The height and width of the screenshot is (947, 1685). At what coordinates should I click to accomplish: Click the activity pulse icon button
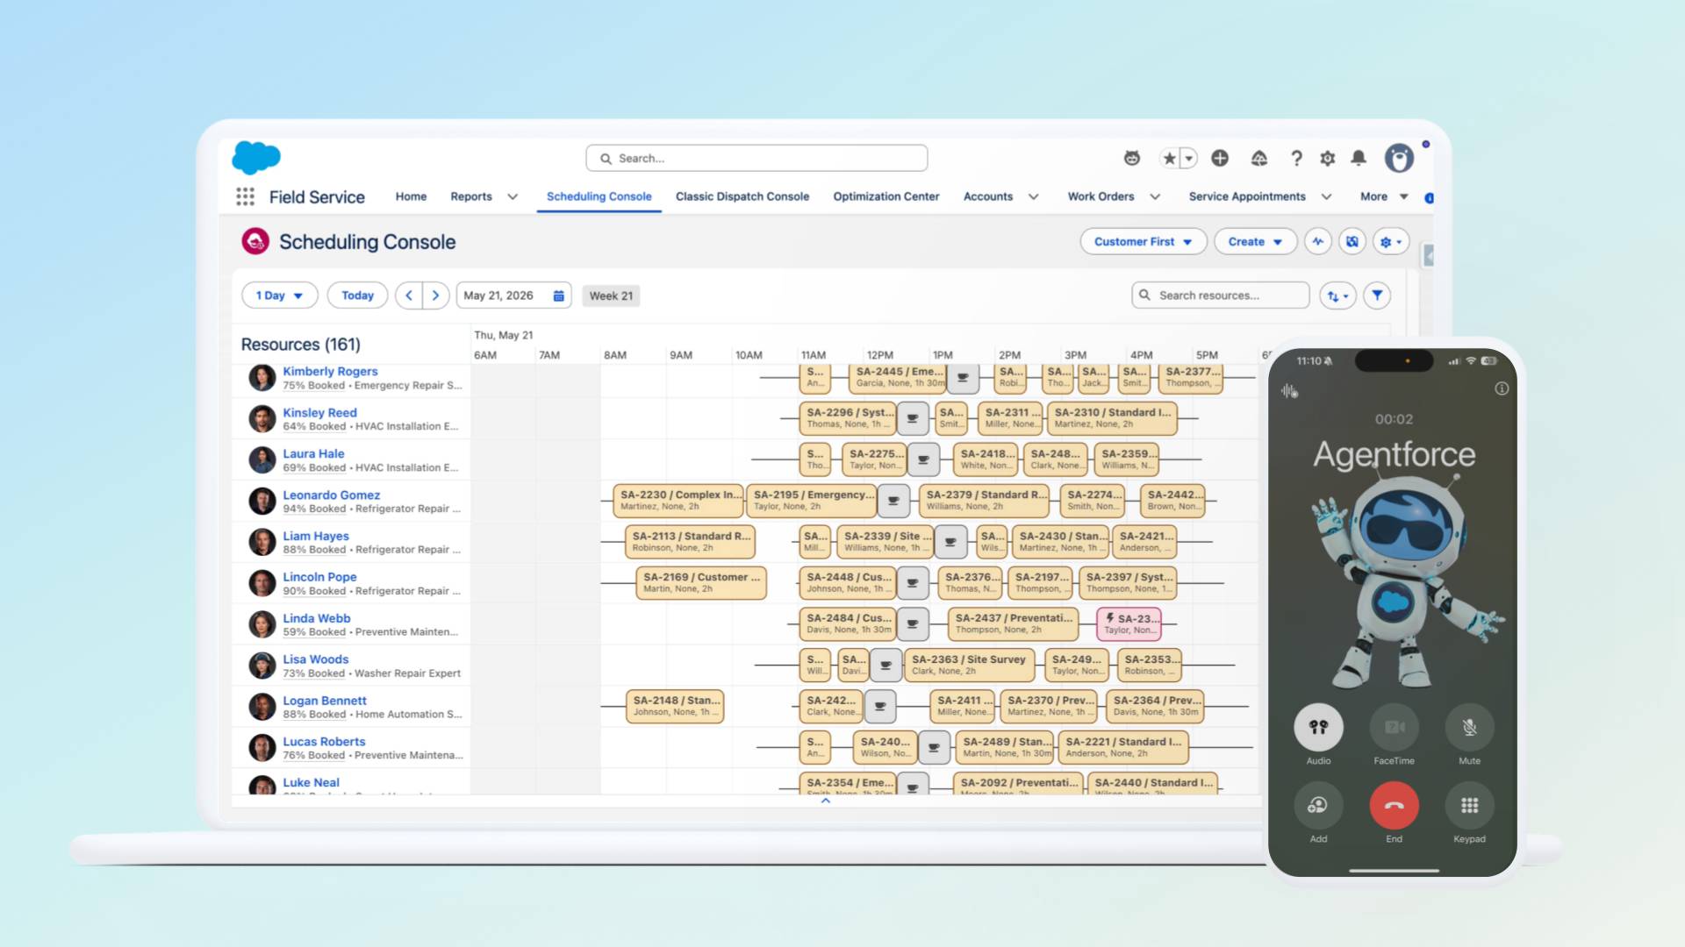(1318, 242)
